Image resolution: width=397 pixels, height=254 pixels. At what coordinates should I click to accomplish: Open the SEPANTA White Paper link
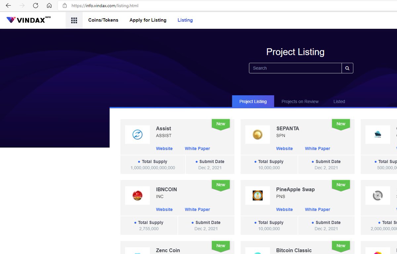point(318,148)
